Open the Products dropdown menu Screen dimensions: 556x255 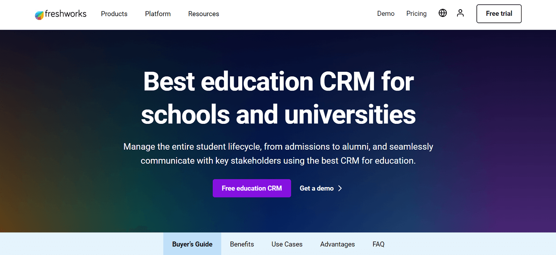point(114,14)
